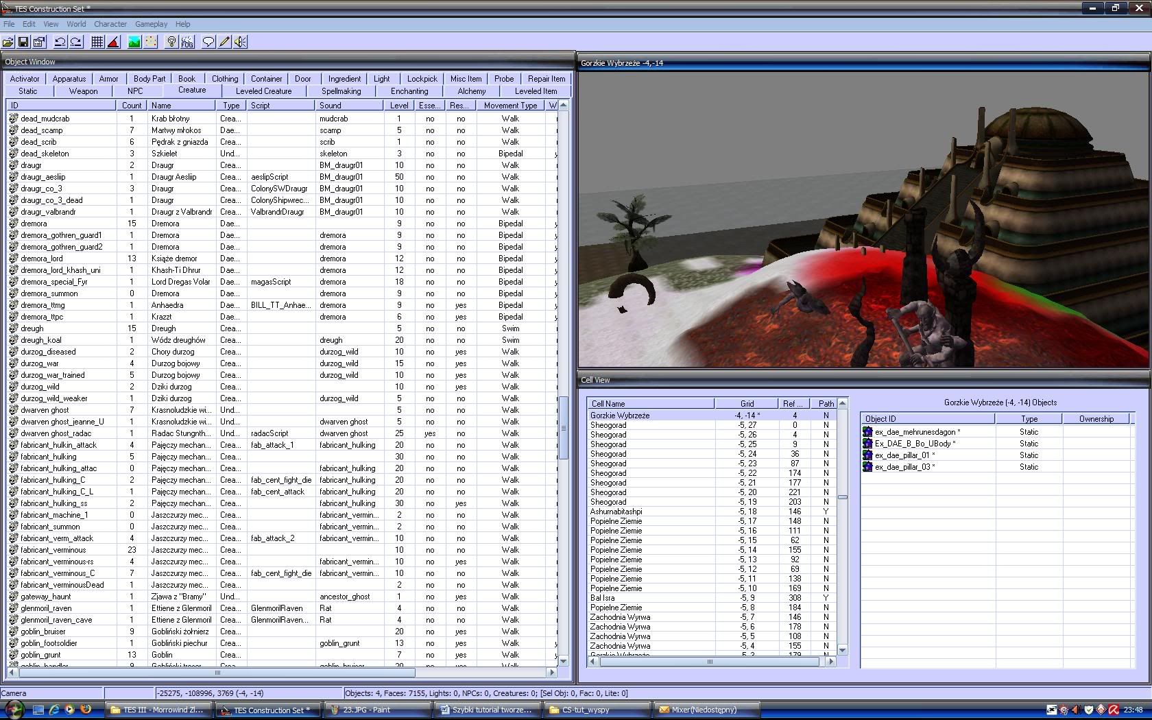Open the Gameplay menu
The height and width of the screenshot is (720, 1152).
point(152,24)
